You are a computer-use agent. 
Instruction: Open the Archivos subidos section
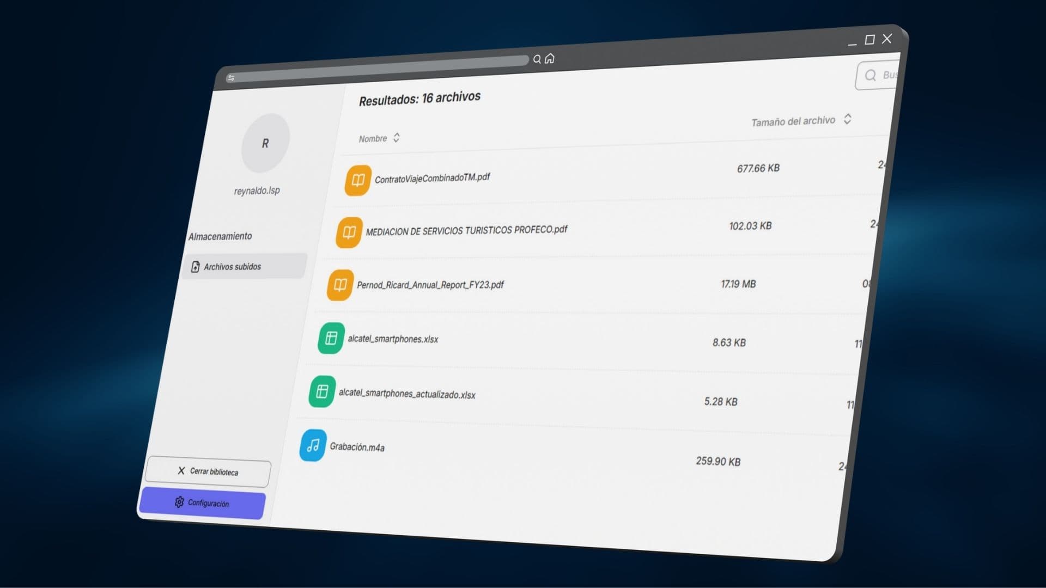(244, 266)
